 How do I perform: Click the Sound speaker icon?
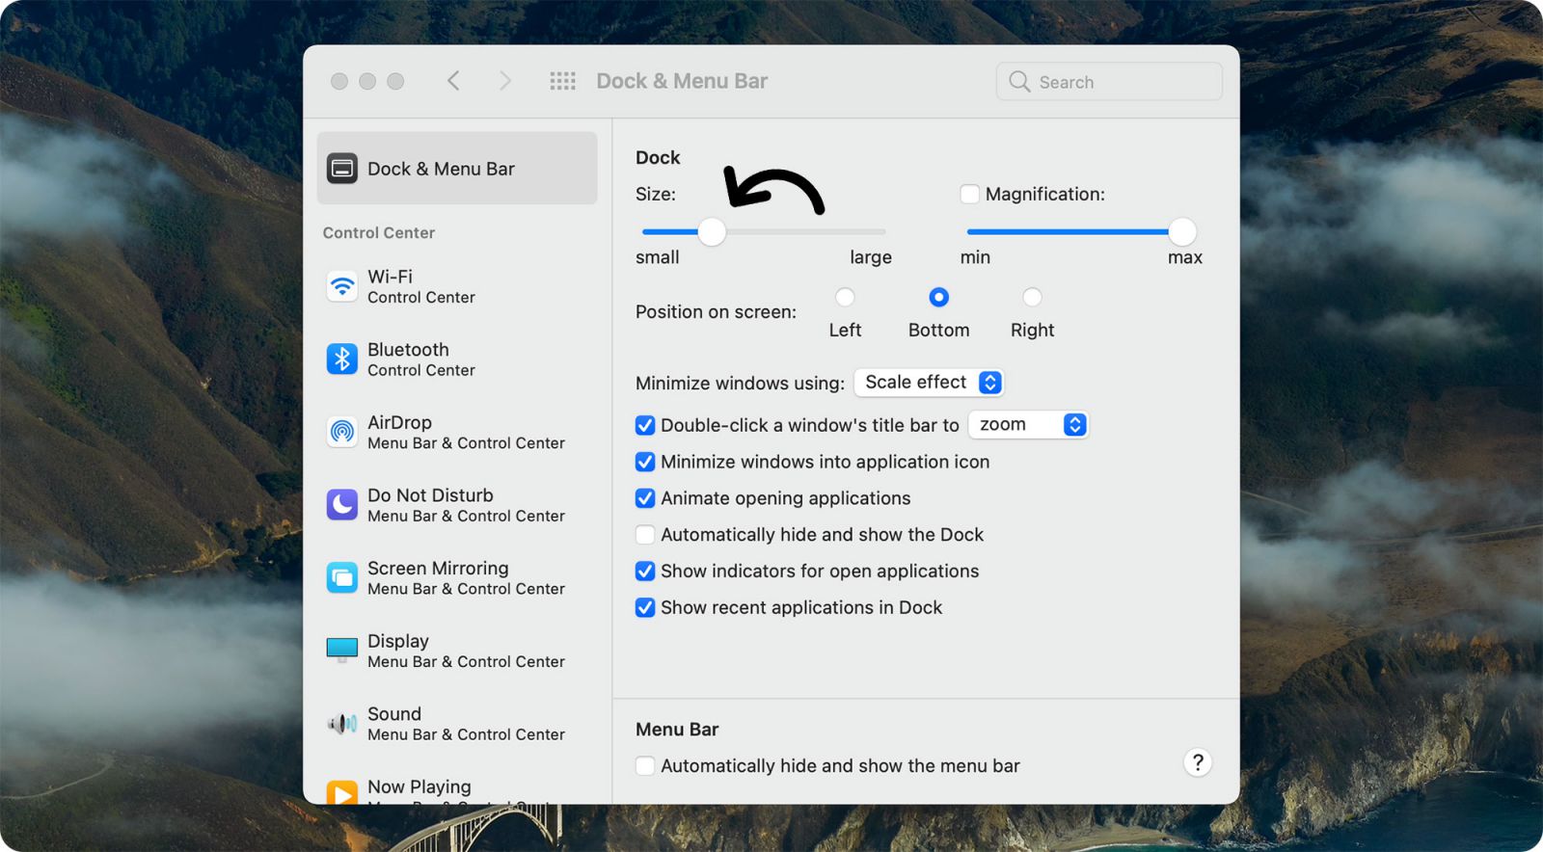pyautogui.click(x=341, y=724)
